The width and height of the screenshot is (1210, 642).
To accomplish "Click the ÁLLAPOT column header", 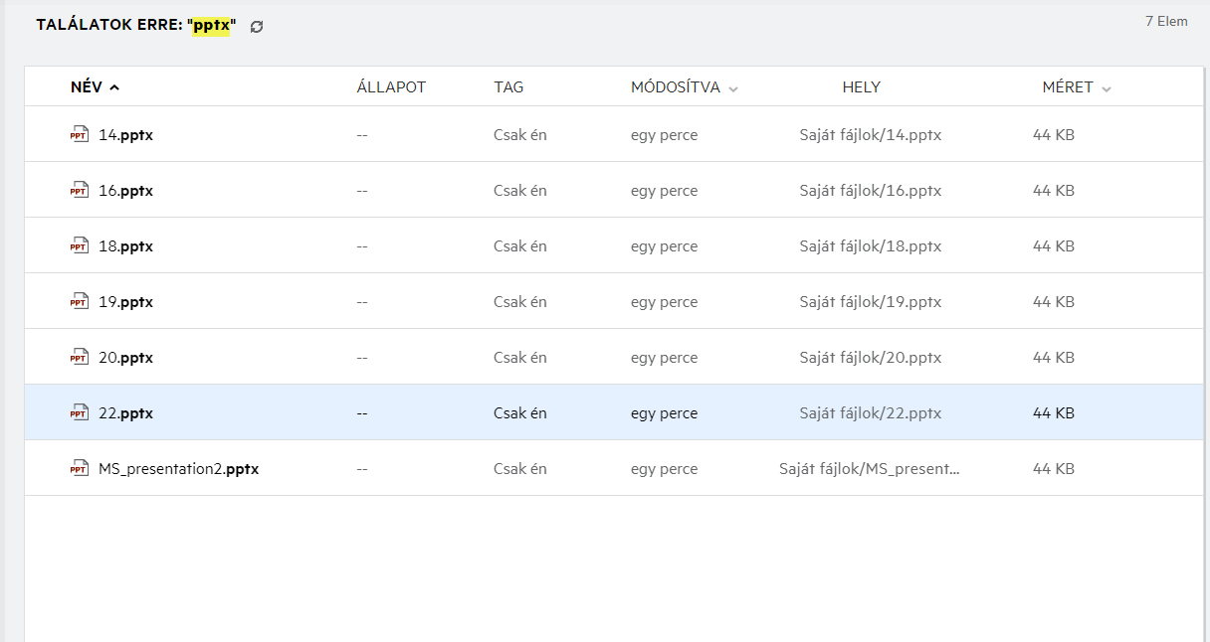I will coord(391,87).
